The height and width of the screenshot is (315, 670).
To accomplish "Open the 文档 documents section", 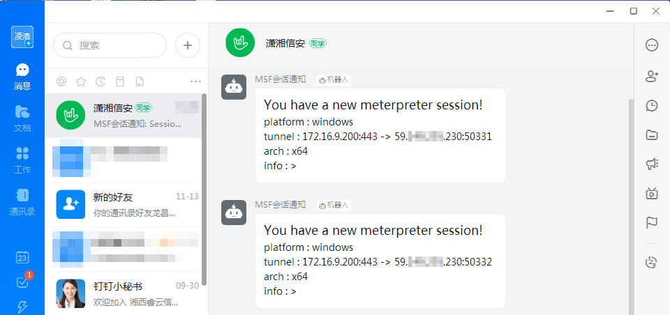I will (x=22, y=118).
